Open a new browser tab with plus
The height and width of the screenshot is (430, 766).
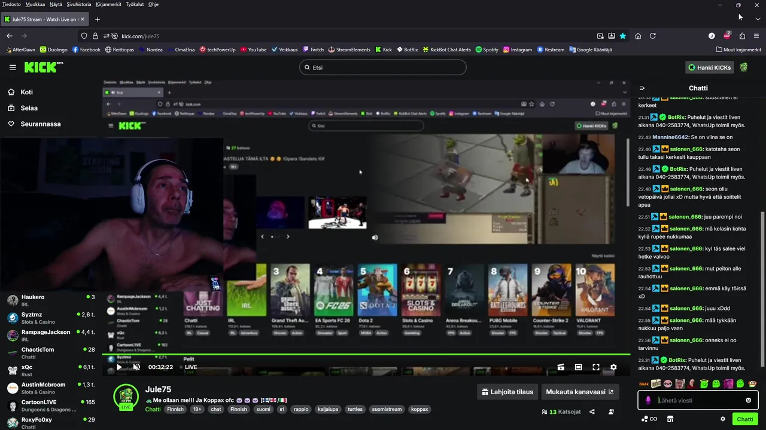pyautogui.click(x=98, y=19)
